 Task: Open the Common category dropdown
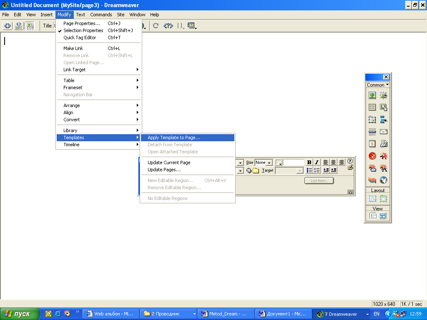point(378,85)
